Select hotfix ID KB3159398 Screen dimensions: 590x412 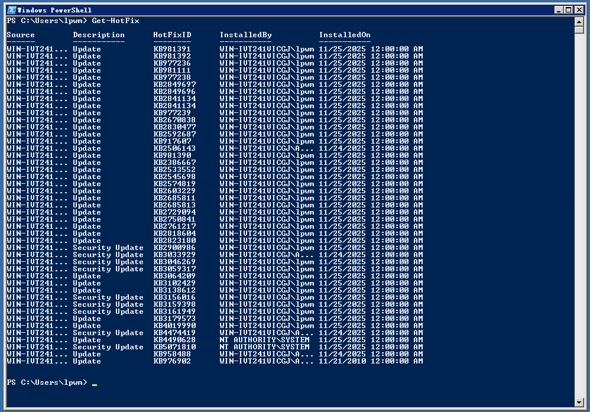click(x=174, y=304)
